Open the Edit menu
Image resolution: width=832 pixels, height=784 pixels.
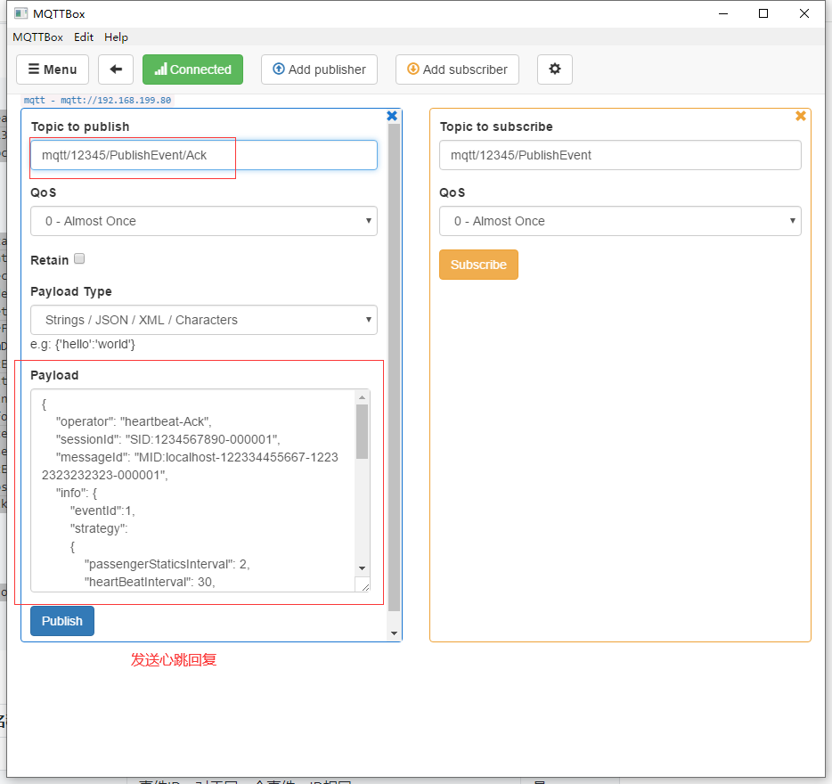[x=84, y=37]
